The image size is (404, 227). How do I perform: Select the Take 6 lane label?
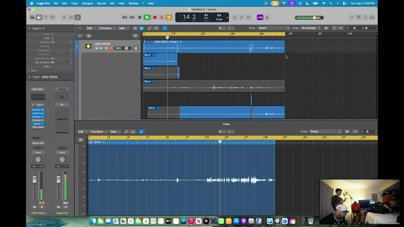[x=147, y=55]
